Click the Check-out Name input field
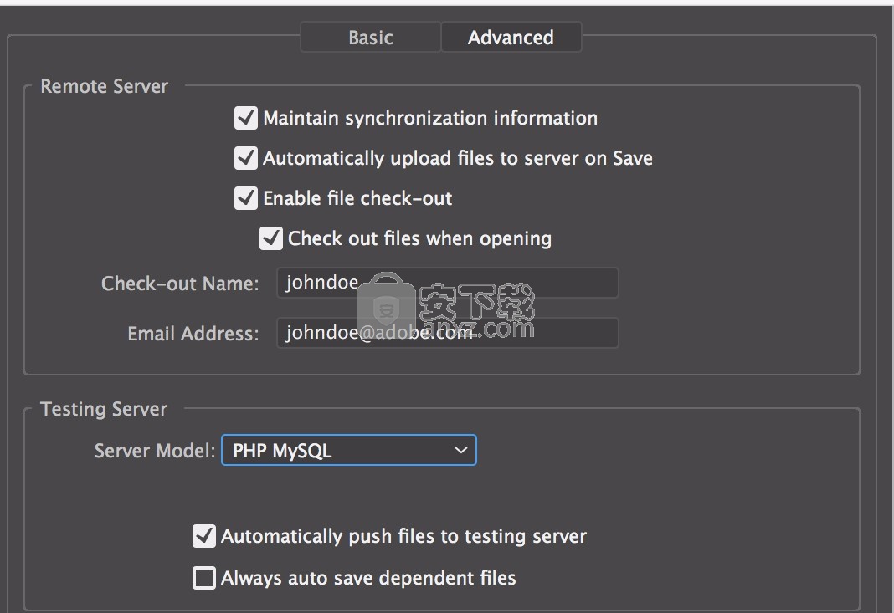This screenshot has width=894, height=613. pos(448,283)
